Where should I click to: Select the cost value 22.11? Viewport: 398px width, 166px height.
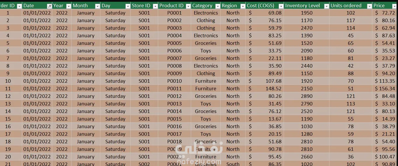click(265, 58)
